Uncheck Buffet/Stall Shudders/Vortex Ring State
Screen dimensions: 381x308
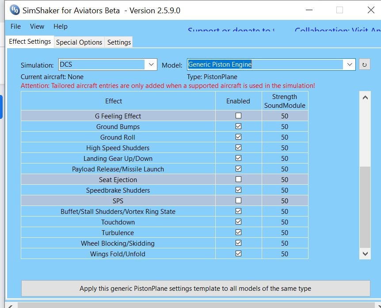point(238,211)
